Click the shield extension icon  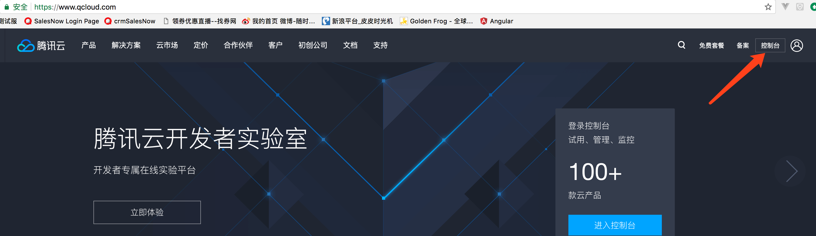pyautogui.click(x=800, y=7)
